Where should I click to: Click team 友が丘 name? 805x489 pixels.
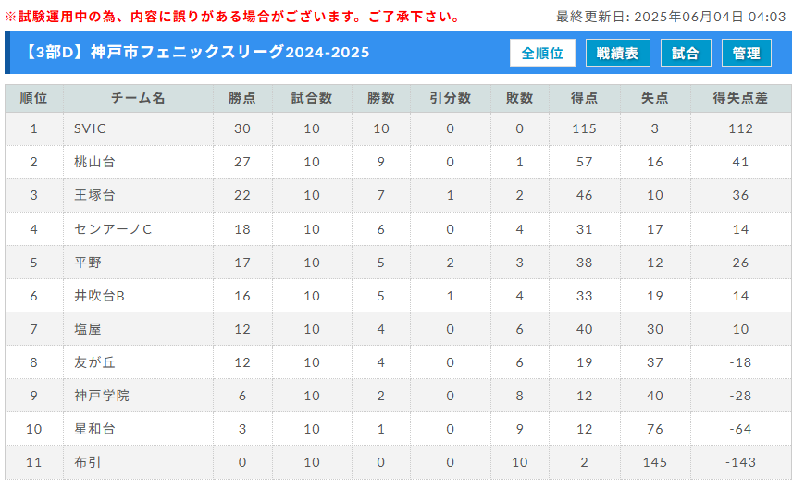tap(94, 362)
